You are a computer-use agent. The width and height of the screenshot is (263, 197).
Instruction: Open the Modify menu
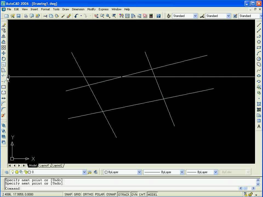click(x=92, y=9)
